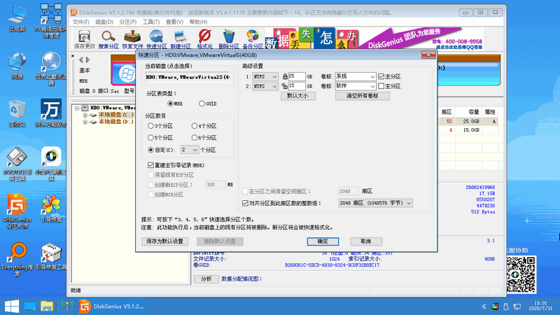Viewport: 560px width, 315px height.
Task: Select the GUID partition table type
Action: coord(202,104)
